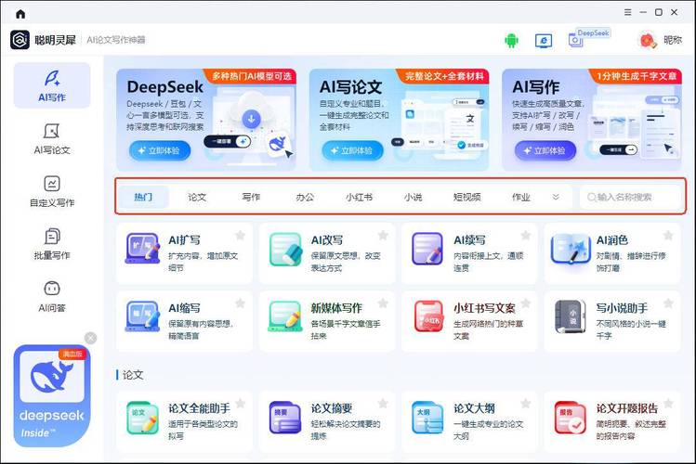
Task: Select the 短视频 category tab
Action: (x=466, y=197)
